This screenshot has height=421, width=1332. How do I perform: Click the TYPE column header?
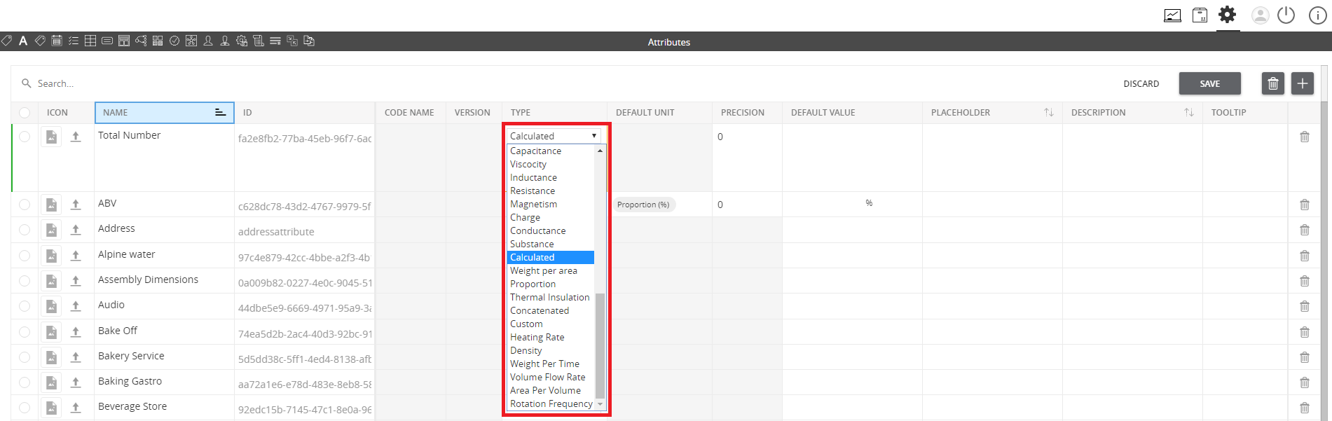(554, 112)
